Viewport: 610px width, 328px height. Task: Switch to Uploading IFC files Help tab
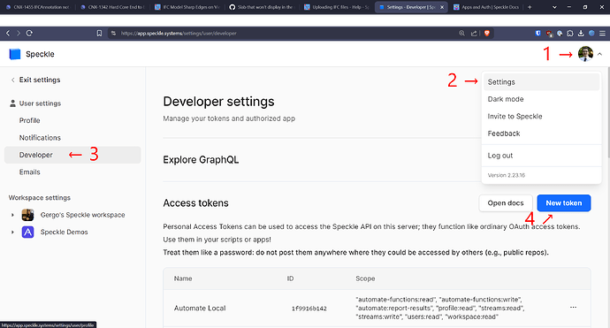click(337, 7)
